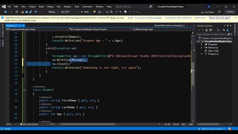Viewport: 238px width, 134px height.
Task: Open the File menu
Action: coord(9,7)
